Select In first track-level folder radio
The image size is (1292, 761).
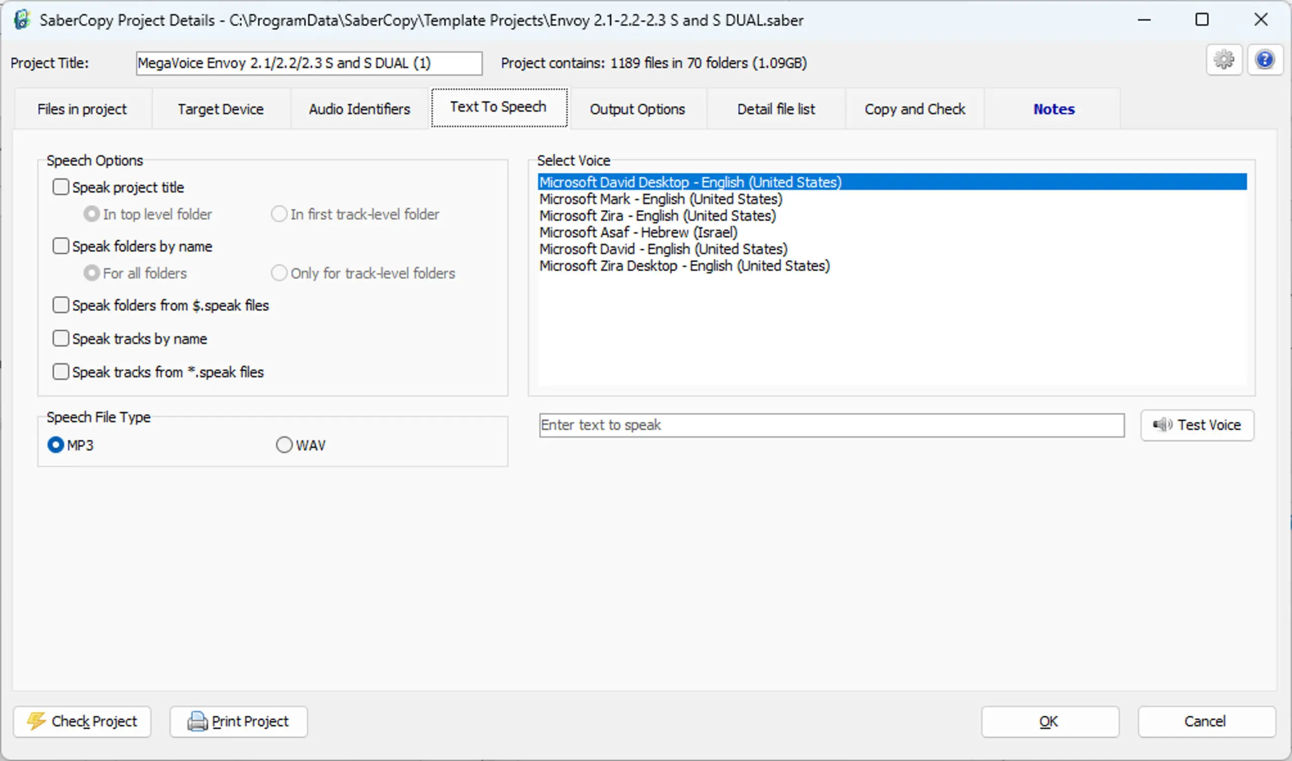coord(279,214)
